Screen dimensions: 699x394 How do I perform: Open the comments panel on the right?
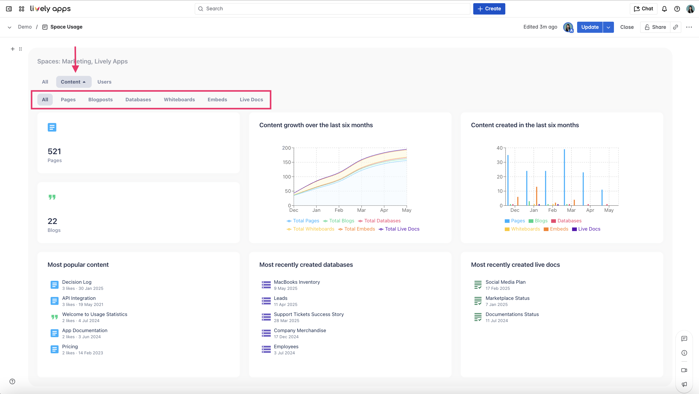point(684,338)
